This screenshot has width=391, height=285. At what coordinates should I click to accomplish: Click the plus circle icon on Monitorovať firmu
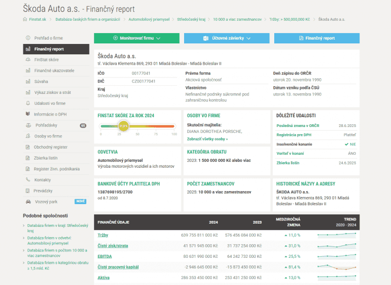click(115, 38)
